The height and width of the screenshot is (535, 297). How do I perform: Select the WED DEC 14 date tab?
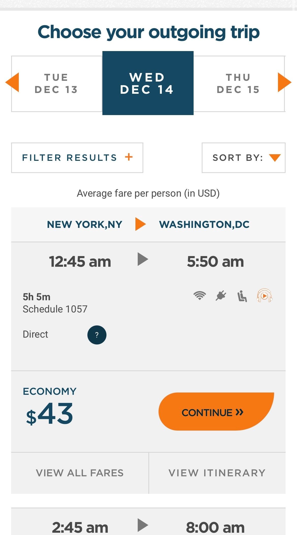pos(148,83)
